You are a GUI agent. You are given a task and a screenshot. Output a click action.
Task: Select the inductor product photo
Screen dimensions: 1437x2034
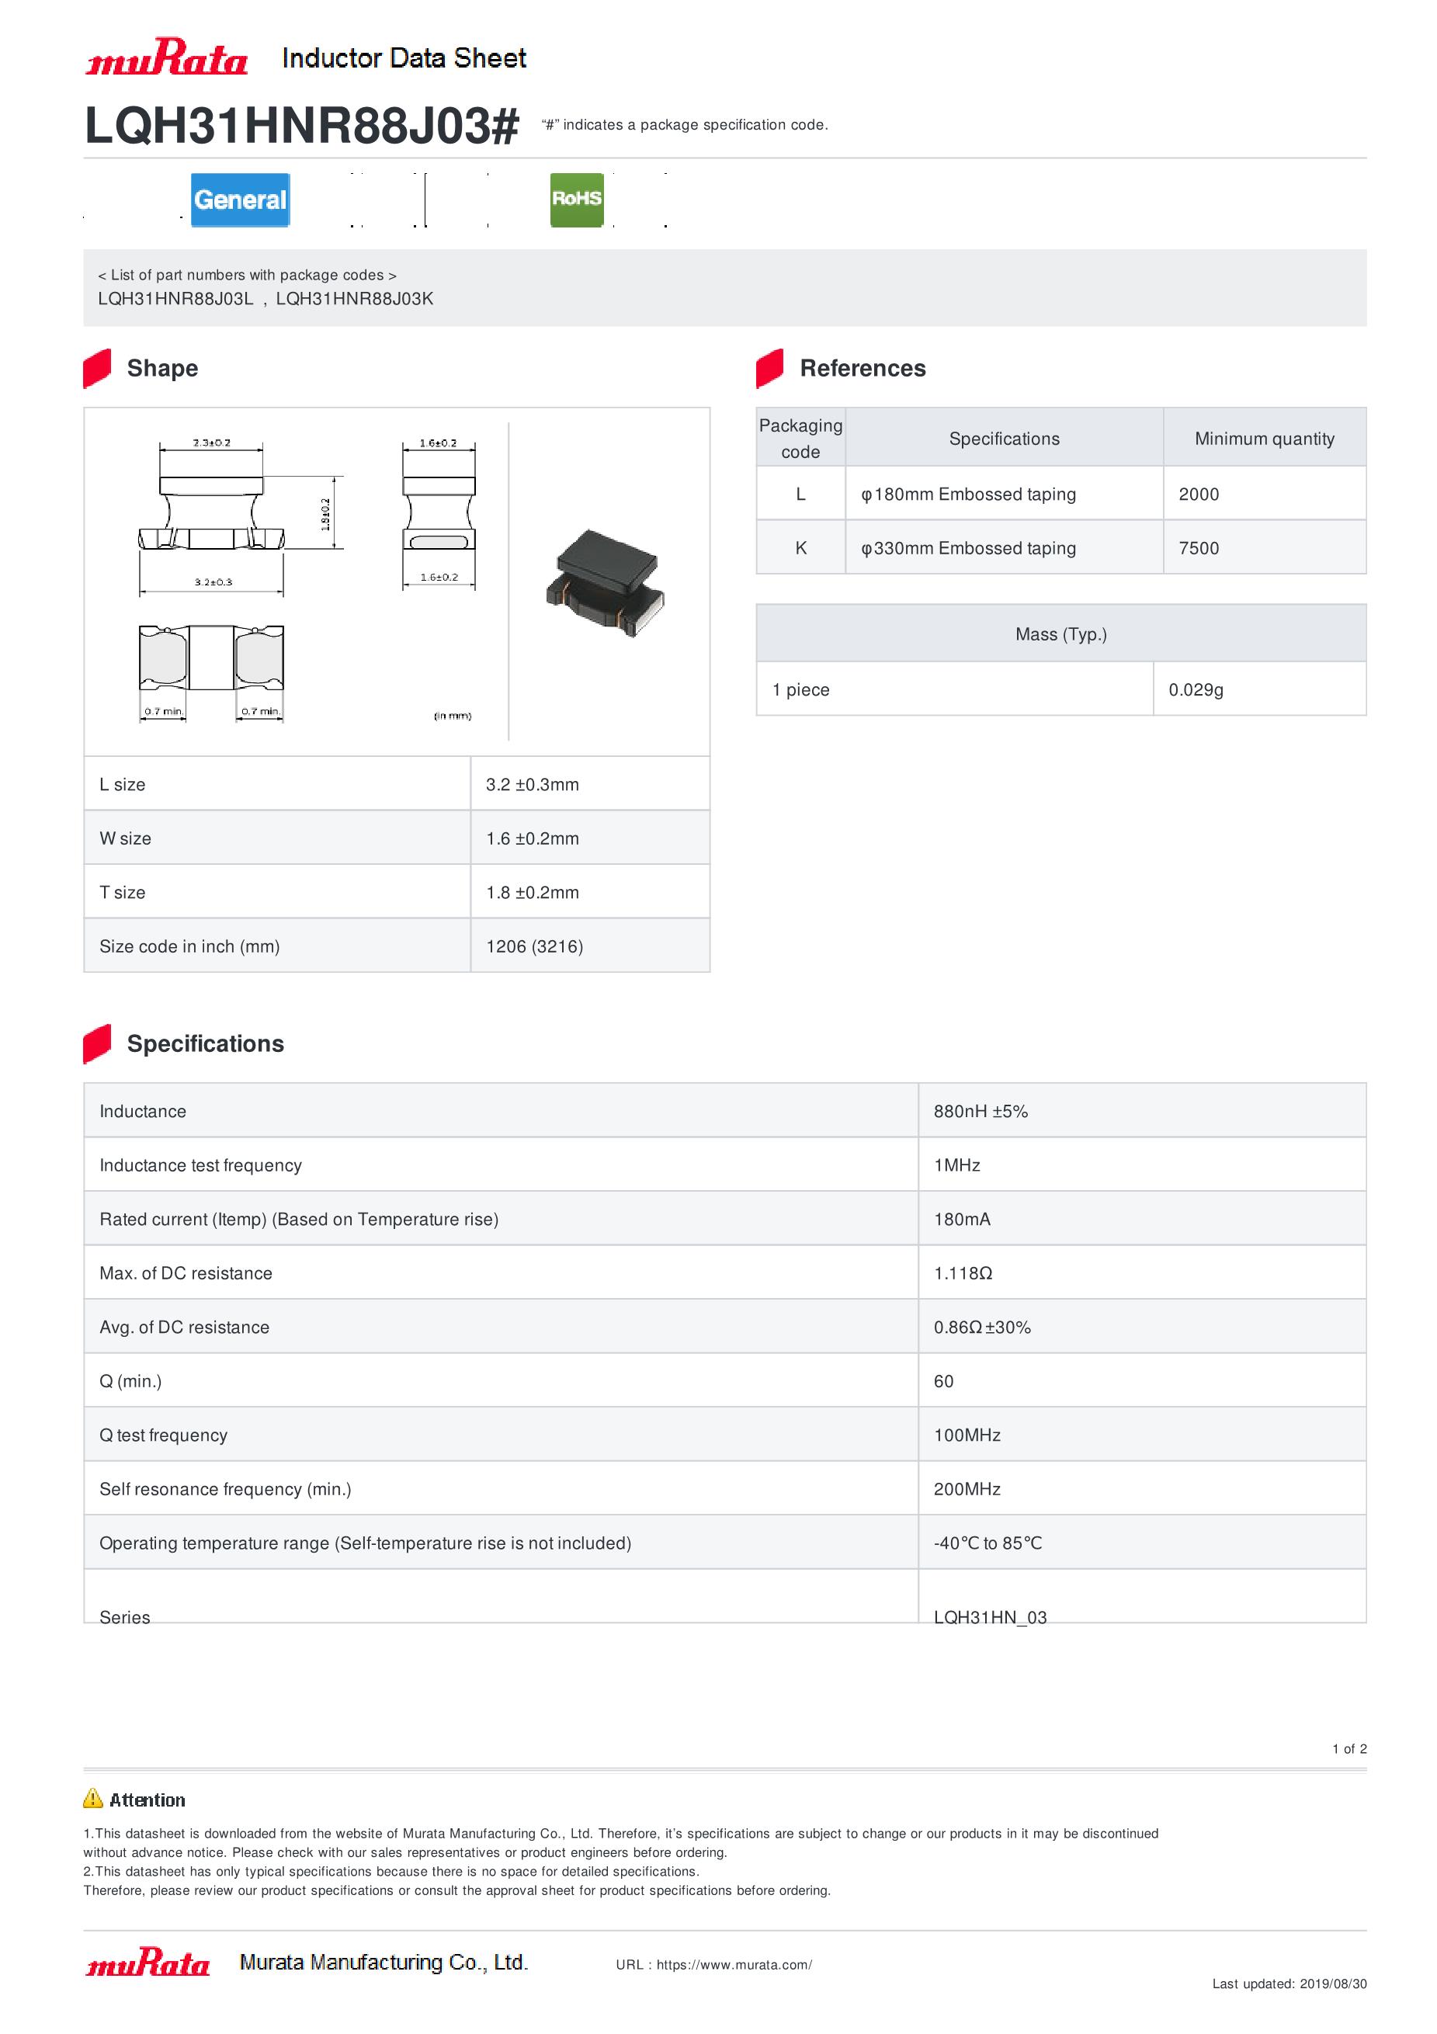click(606, 583)
